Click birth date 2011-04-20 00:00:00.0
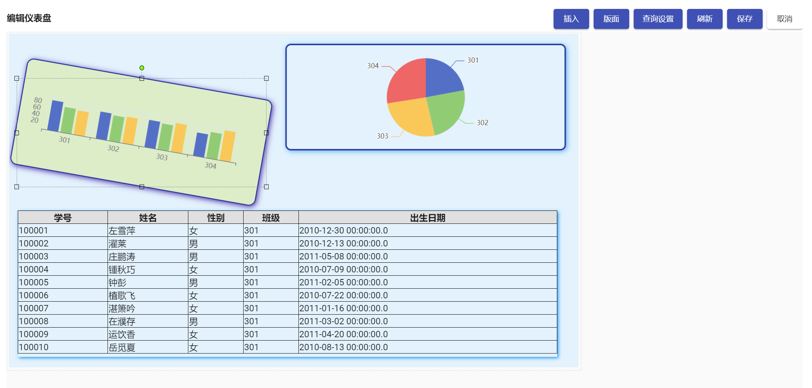 [x=428, y=334]
